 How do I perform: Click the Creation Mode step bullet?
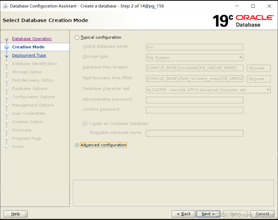point(7,47)
